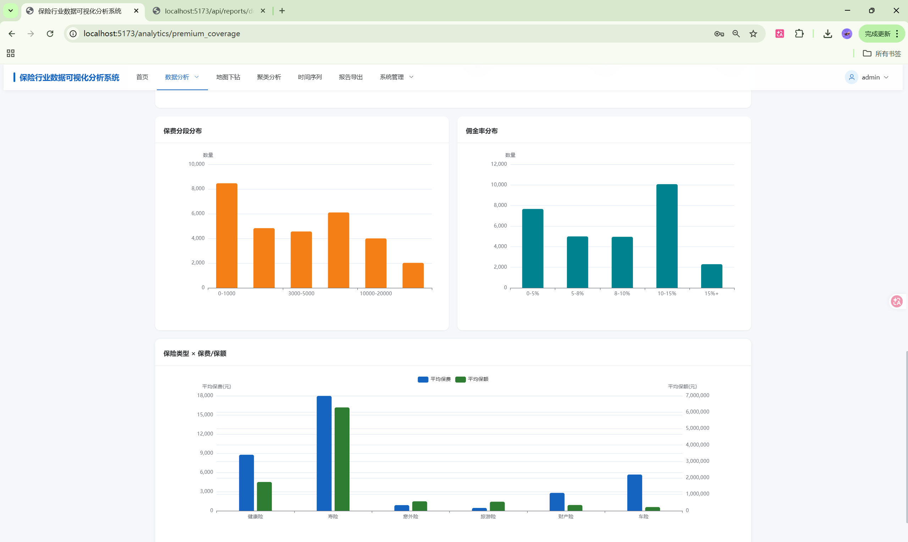The height and width of the screenshot is (542, 908).
Task: Open the extensions puzzle icon
Action: 799,34
